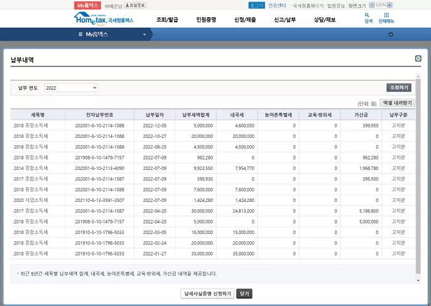
Task: Click the 내국세 column header
Action: [237, 115]
